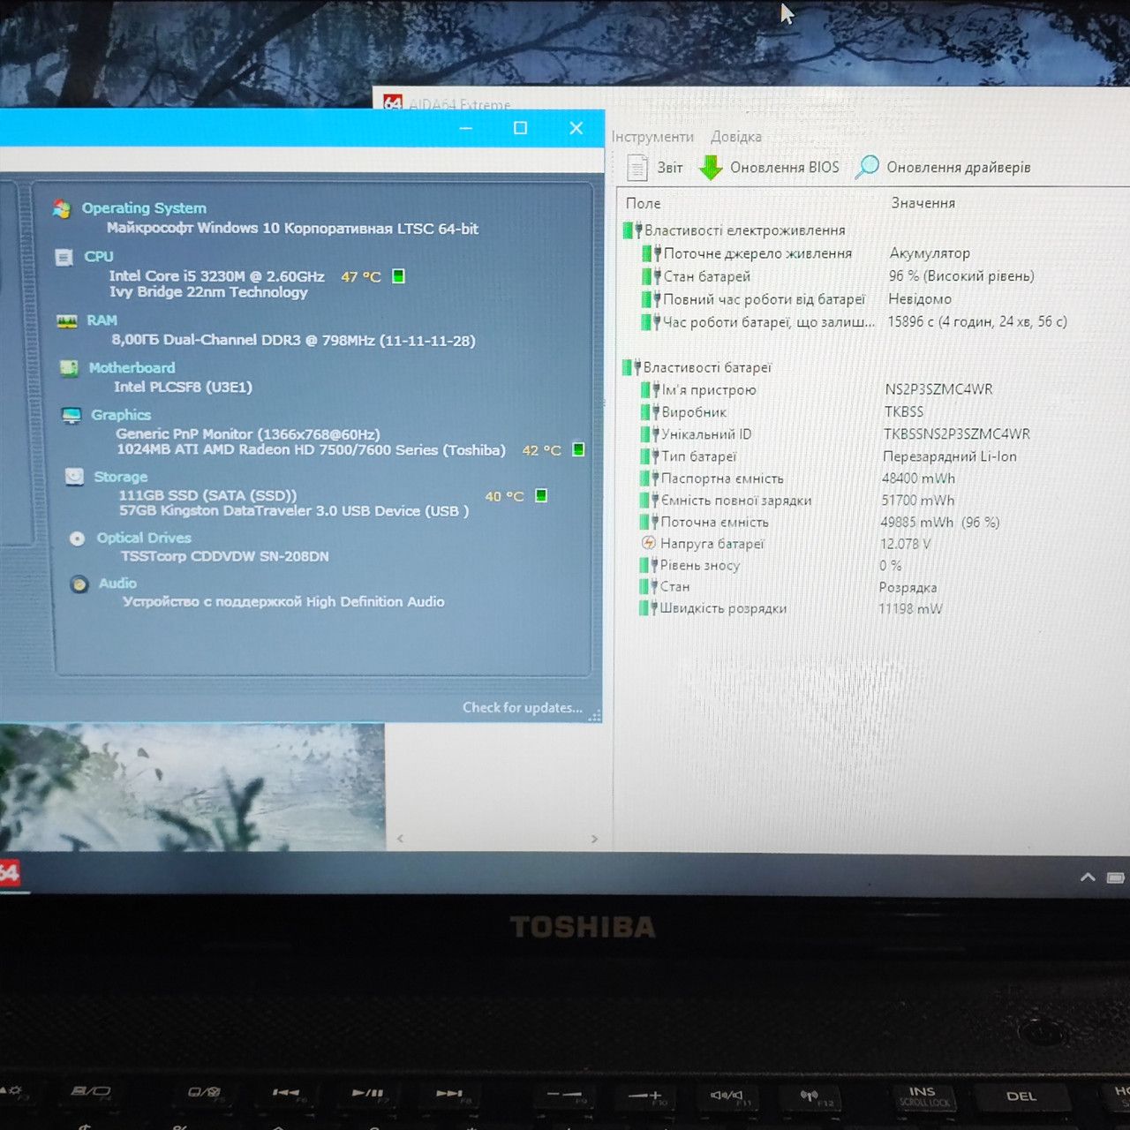The width and height of the screenshot is (1130, 1130).
Task: Click the Звіт report page icon
Action: [637, 167]
